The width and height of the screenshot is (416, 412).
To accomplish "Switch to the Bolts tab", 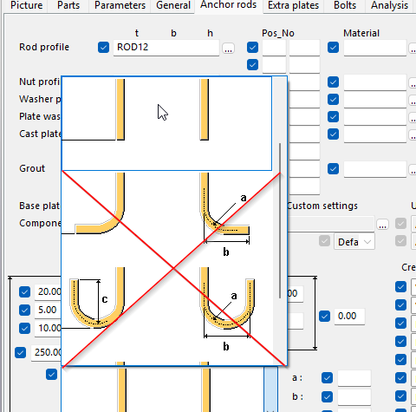I will click(345, 5).
